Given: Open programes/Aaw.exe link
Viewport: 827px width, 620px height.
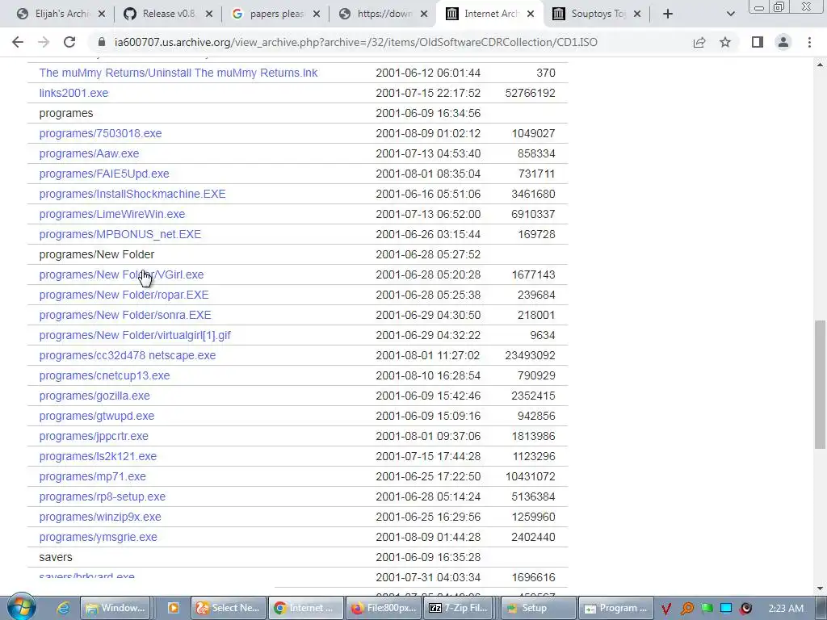Looking at the screenshot, I should tap(89, 153).
